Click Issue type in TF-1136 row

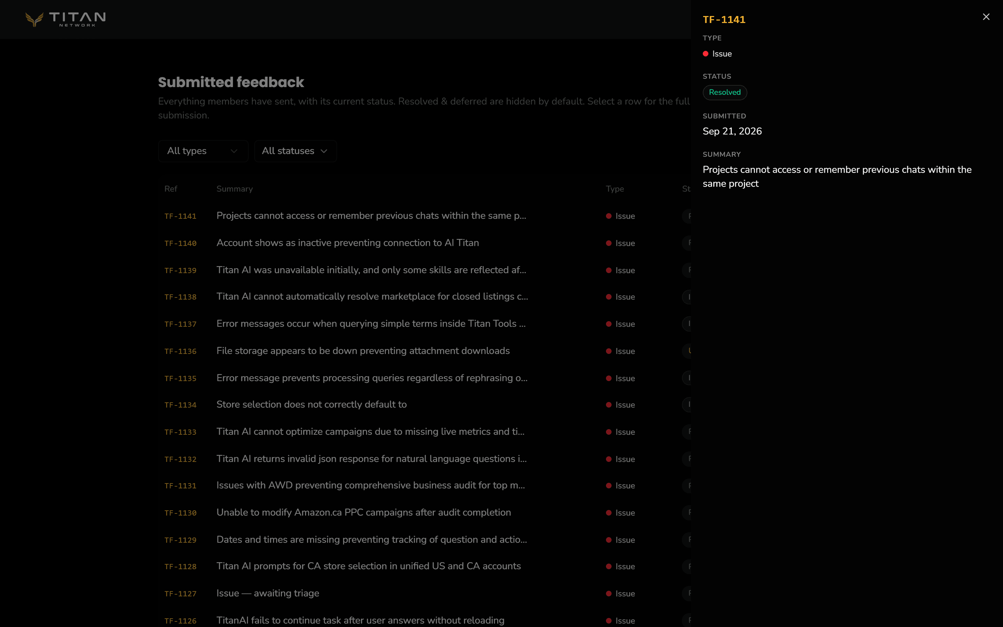(621, 351)
